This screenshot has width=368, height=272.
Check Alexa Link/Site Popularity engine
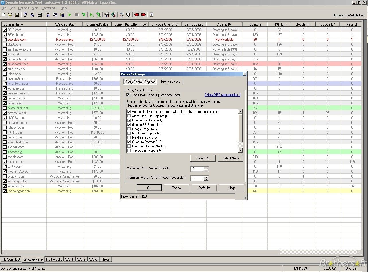pos(129,116)
